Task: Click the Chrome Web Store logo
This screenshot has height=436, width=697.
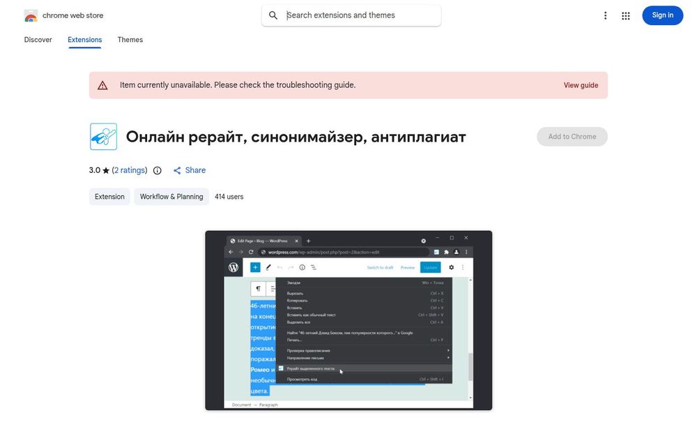Action: (31, 15)
